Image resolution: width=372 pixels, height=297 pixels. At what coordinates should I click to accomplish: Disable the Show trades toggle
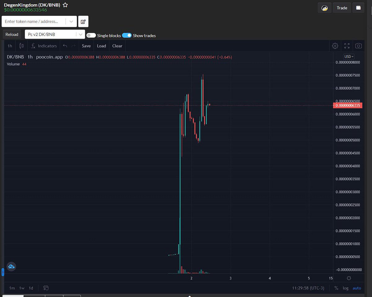point(127,35)
